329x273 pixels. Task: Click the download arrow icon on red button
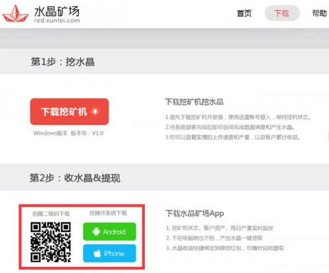click(x=95, y=111)
